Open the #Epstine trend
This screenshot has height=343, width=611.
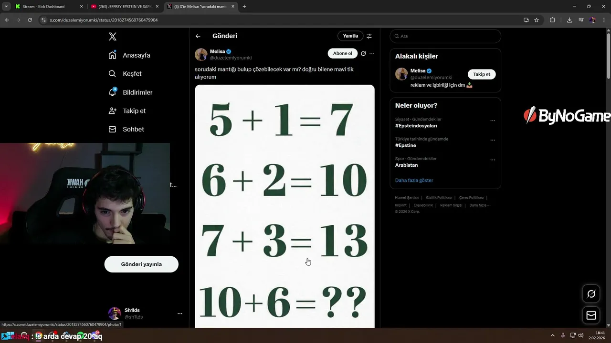(406, 145)
